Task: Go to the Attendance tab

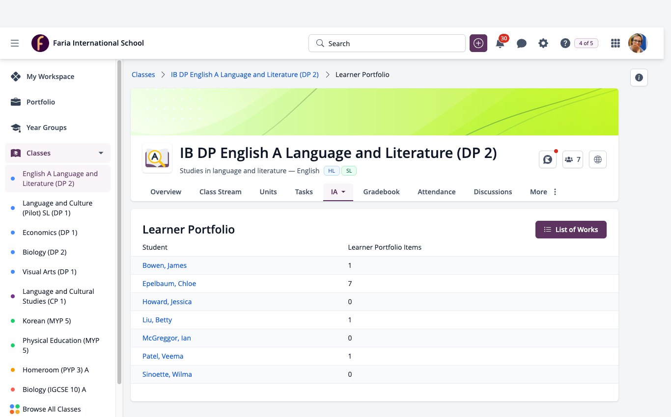Action: [437, 192]
